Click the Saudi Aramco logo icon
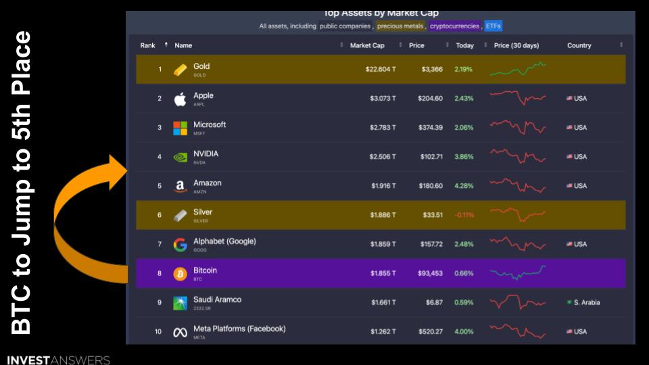The image size is (649, 365). [180, 303]
